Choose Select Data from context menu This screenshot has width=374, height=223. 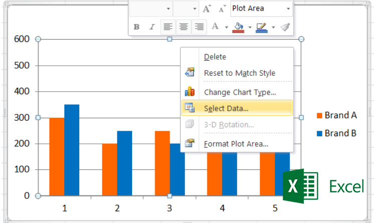pos(237,108)
